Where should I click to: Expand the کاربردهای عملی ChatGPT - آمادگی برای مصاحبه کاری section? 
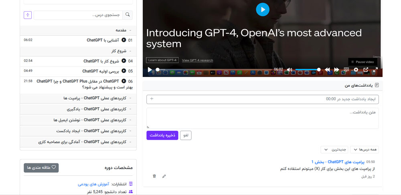(x=78, y=142)
